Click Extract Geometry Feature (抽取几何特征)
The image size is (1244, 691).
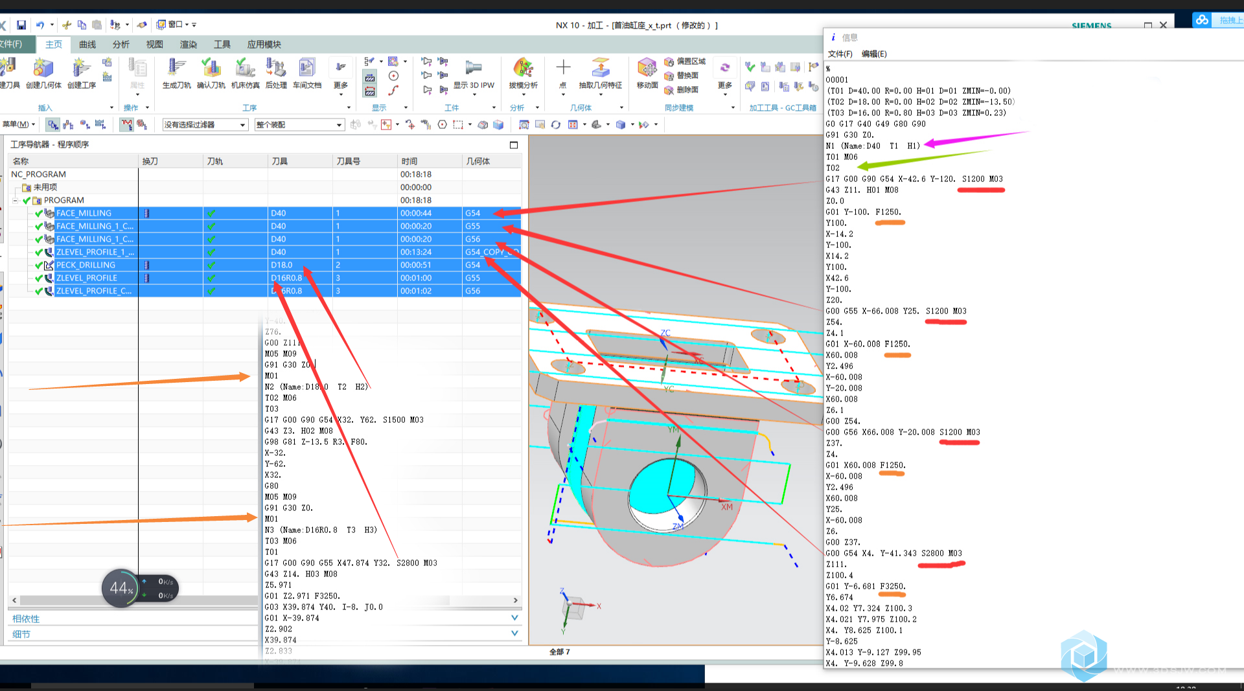[601, 73]
